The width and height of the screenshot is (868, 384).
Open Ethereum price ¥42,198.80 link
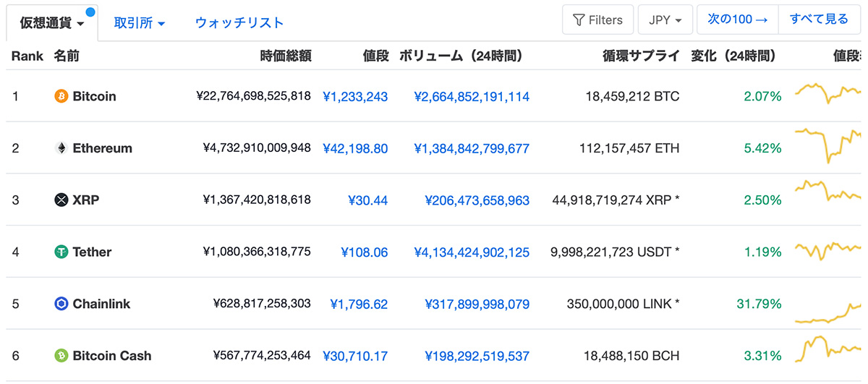click(x=355, y=148)
